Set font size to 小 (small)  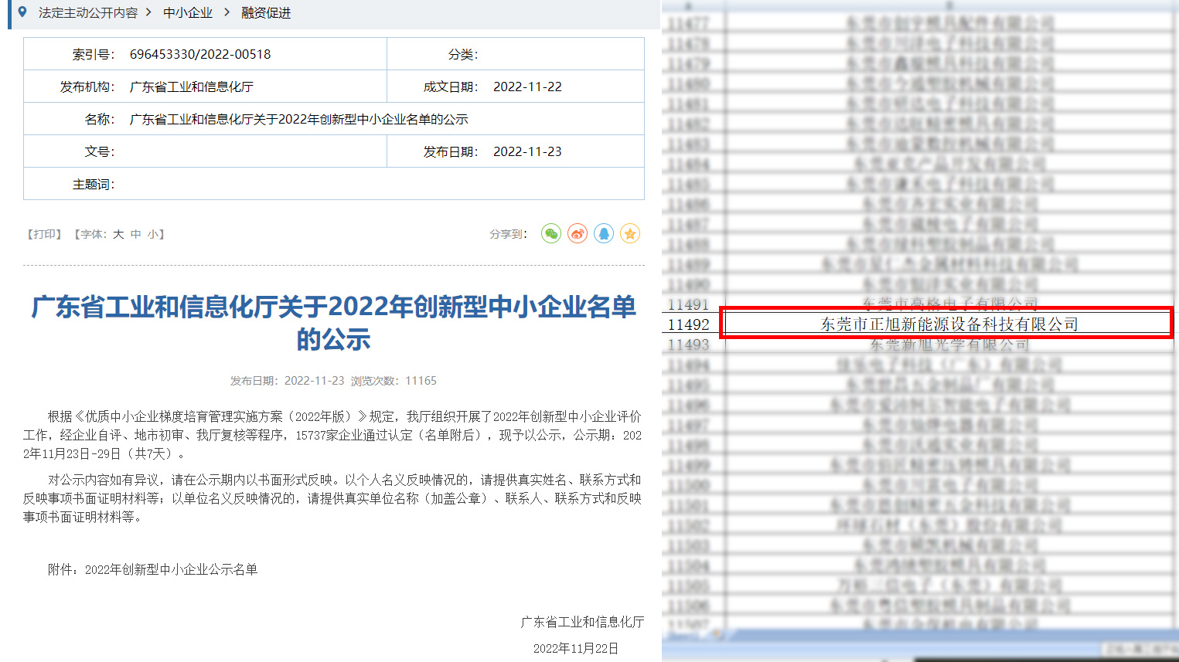[153, 234]
